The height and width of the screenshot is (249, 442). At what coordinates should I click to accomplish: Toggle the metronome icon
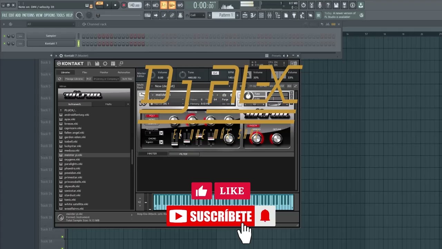[x=147, y=5]
